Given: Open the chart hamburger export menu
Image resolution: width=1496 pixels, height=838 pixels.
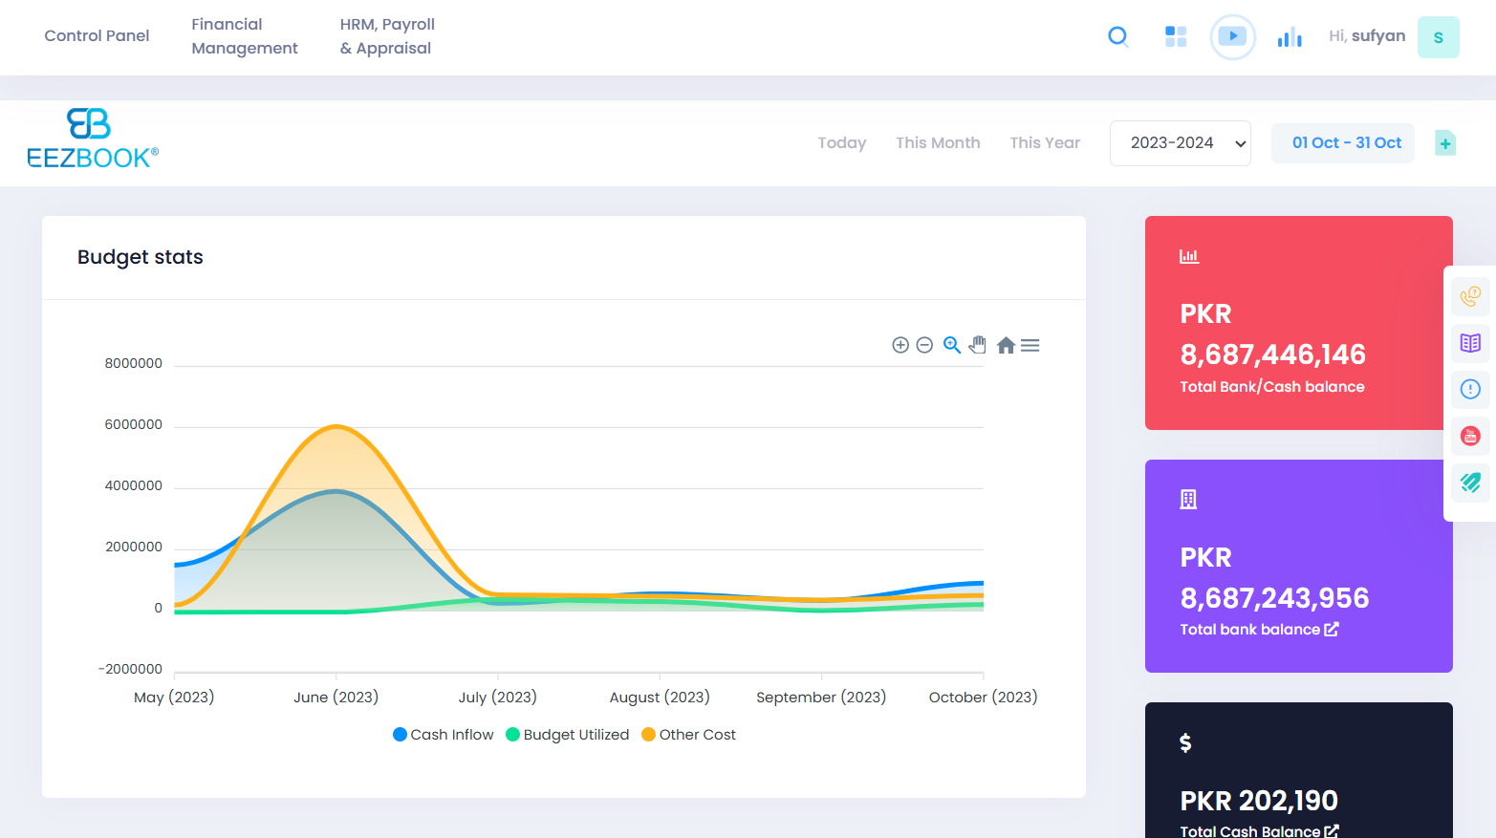Looking at the screenshot, I should pyautogui.click(x=1030, y=344).
